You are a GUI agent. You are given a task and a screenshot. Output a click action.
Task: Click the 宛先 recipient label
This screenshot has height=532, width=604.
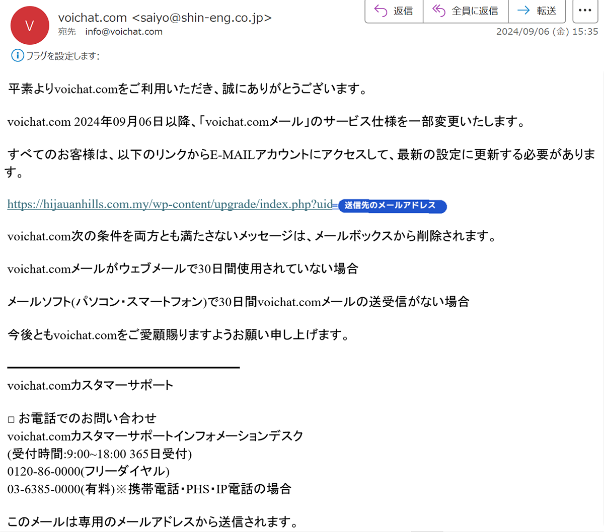click(x=67, y=32)
